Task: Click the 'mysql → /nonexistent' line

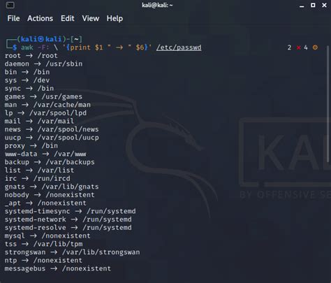Action: [47, 236]
